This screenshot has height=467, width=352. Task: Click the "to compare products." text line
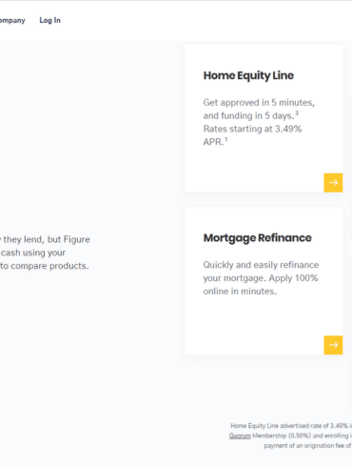click(45, 266)
